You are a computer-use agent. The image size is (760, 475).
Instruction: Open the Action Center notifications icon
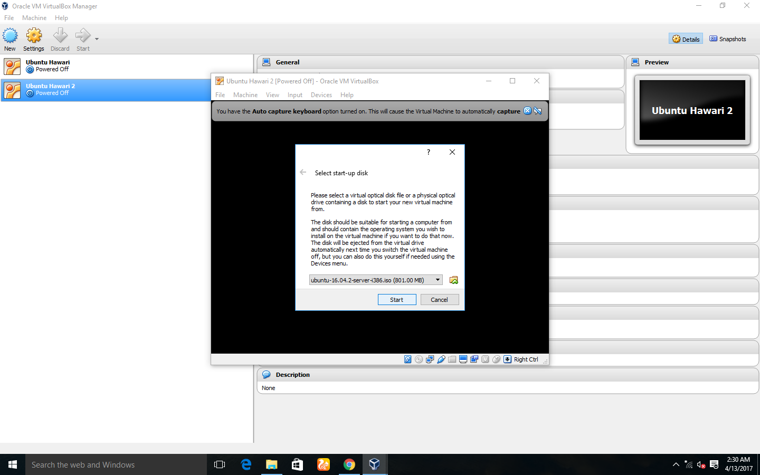tap(714, 464)
